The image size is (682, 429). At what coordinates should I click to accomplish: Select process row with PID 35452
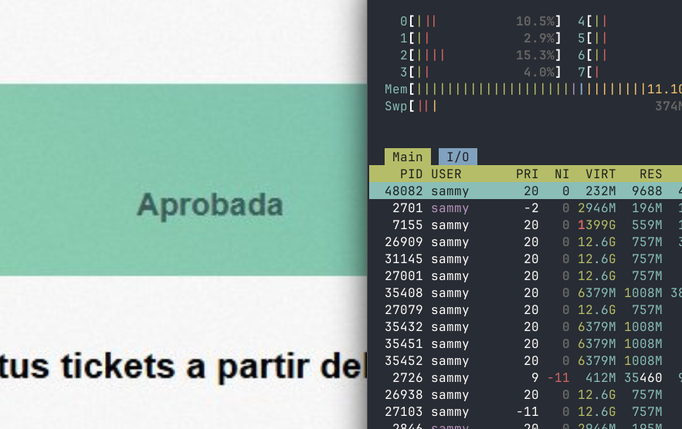pos(525,360)
